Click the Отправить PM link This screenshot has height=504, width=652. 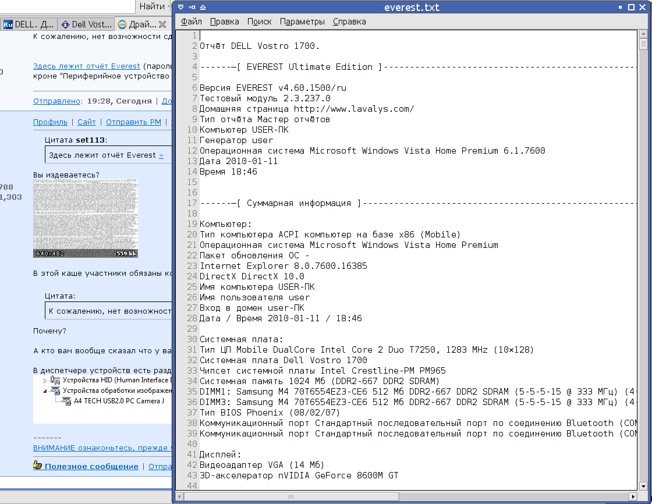(x=133, y=122)
